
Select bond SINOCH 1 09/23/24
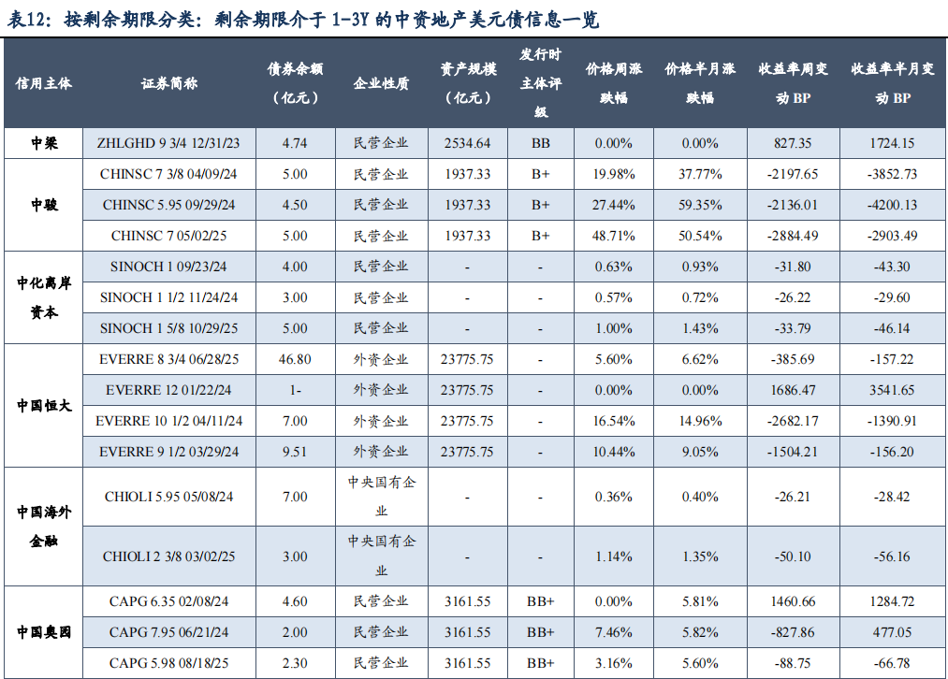coord(168,267)
